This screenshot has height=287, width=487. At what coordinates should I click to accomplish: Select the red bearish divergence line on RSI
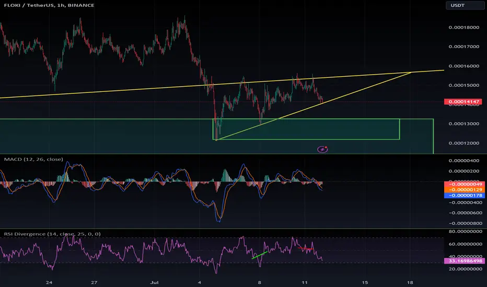click(x=306, y=248)
